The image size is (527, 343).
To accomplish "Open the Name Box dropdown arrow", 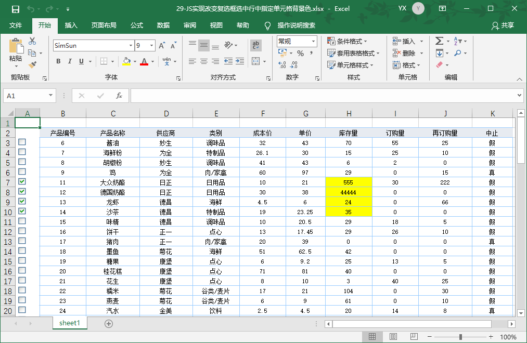I will tap(50, 96).
